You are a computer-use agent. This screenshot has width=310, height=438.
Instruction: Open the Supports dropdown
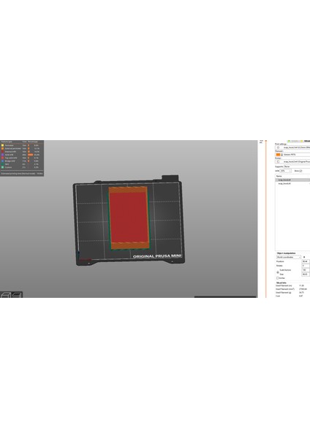pos(297,166)
